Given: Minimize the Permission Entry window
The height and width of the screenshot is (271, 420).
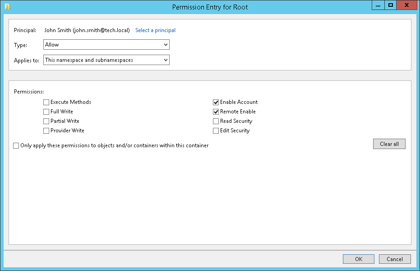Looking at the screenshot, I should click(x=378, y=5).
